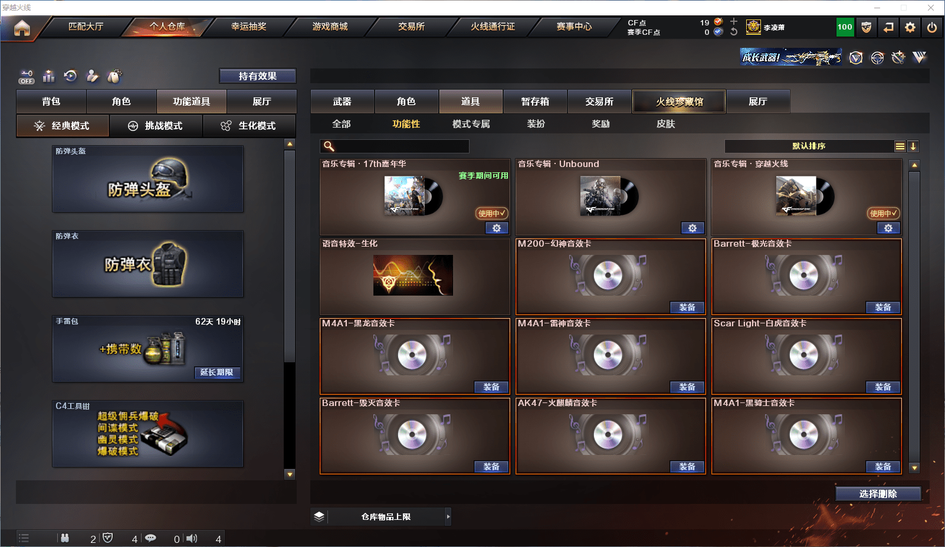Click the restore history icon near the top left
Screen dimensions: 945x547
coord(71,76)
